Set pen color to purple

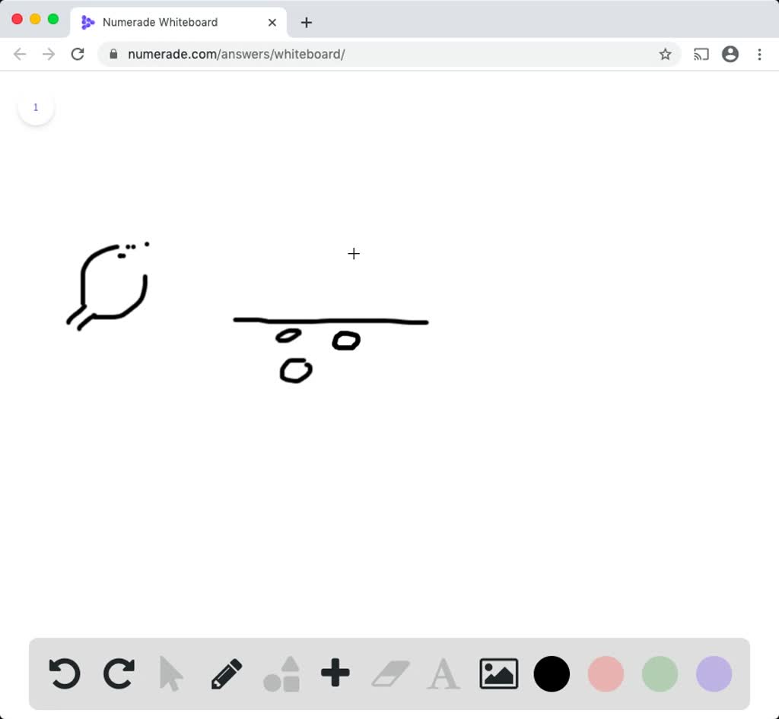tap(714, 673)
